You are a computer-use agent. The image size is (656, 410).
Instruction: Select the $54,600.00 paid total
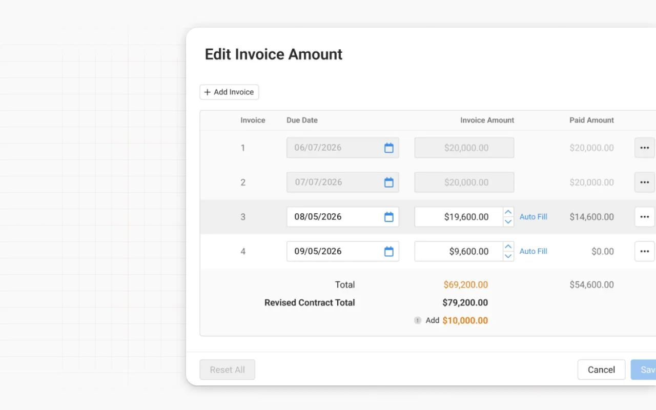pyautogui.click(x=591, y=285)
